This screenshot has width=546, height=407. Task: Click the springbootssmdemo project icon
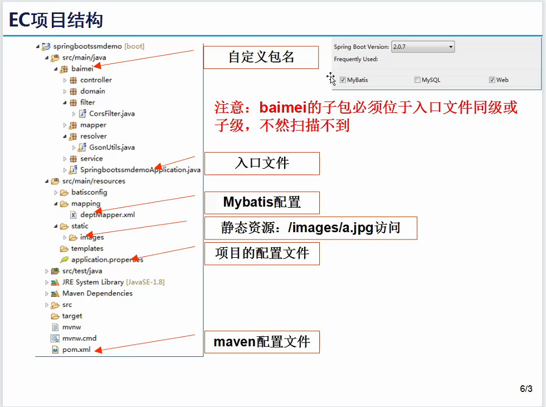46,46
